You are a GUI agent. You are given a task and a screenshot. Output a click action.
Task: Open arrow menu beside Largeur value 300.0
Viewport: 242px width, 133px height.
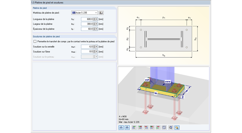96,24
